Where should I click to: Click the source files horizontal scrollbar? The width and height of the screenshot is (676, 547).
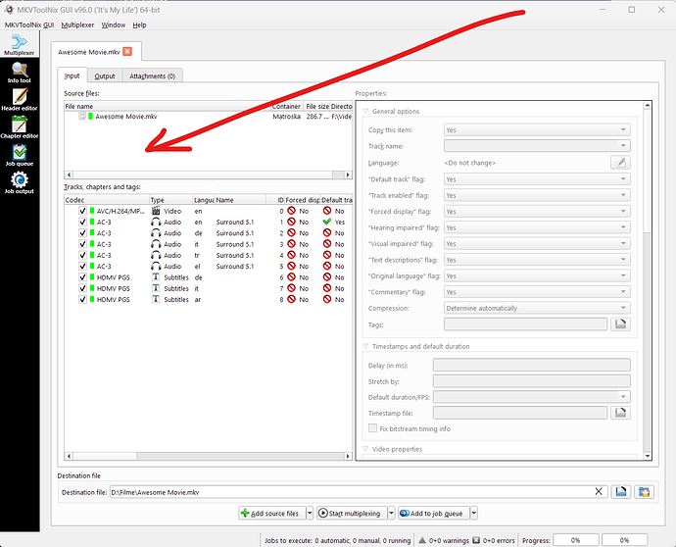tap(209, 174)
